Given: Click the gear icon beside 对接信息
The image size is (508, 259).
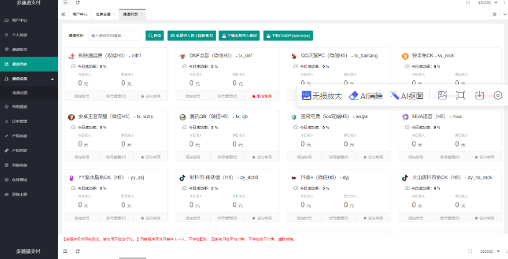Looking at the screenshot, I should pos(6,165).
